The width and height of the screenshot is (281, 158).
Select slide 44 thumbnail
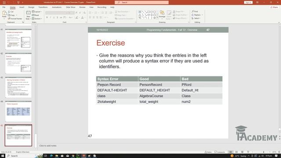18,111
